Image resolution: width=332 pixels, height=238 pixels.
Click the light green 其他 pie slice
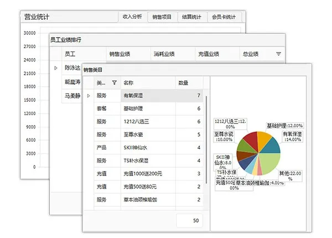click(x=270, y=162)
